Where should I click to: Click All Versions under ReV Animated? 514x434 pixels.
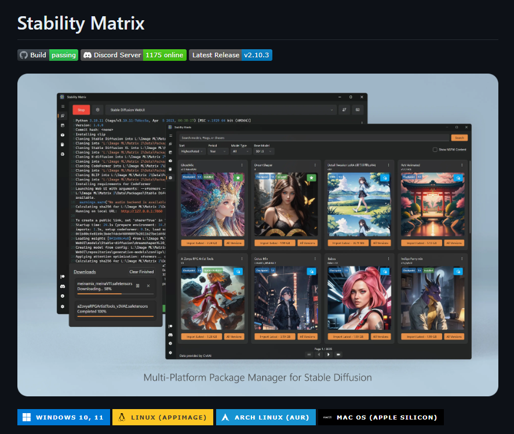454,243
